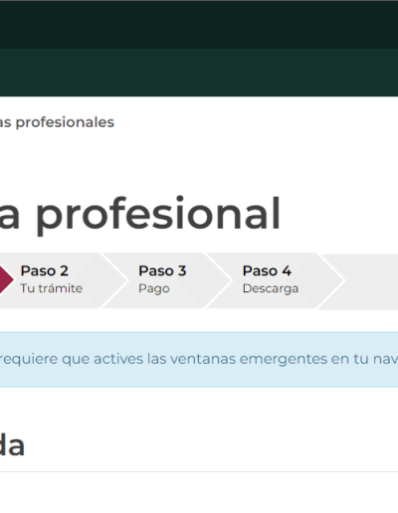Image resolution: width=398 pixels, height=513 pixels.
Task: Select the Paso 2 step tab
Action: click(57, 280)
